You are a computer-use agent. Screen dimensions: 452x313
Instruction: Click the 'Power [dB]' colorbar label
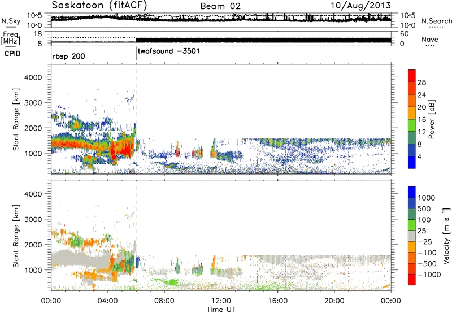pyautogui.click(x=431, y=119)
